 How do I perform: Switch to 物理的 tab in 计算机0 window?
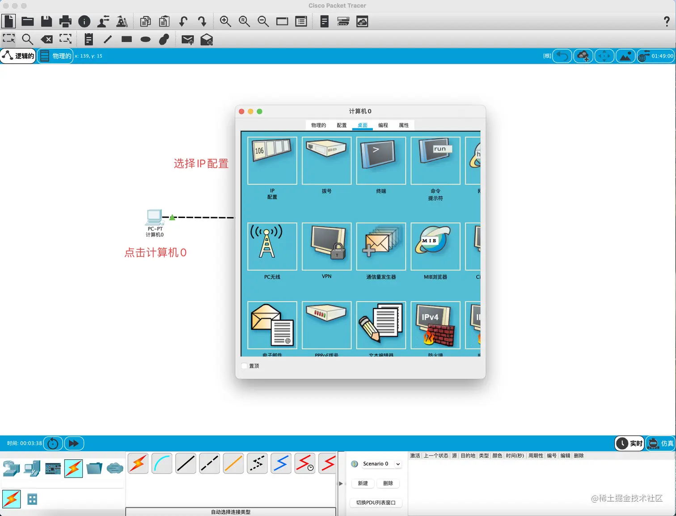click(318, 125)
